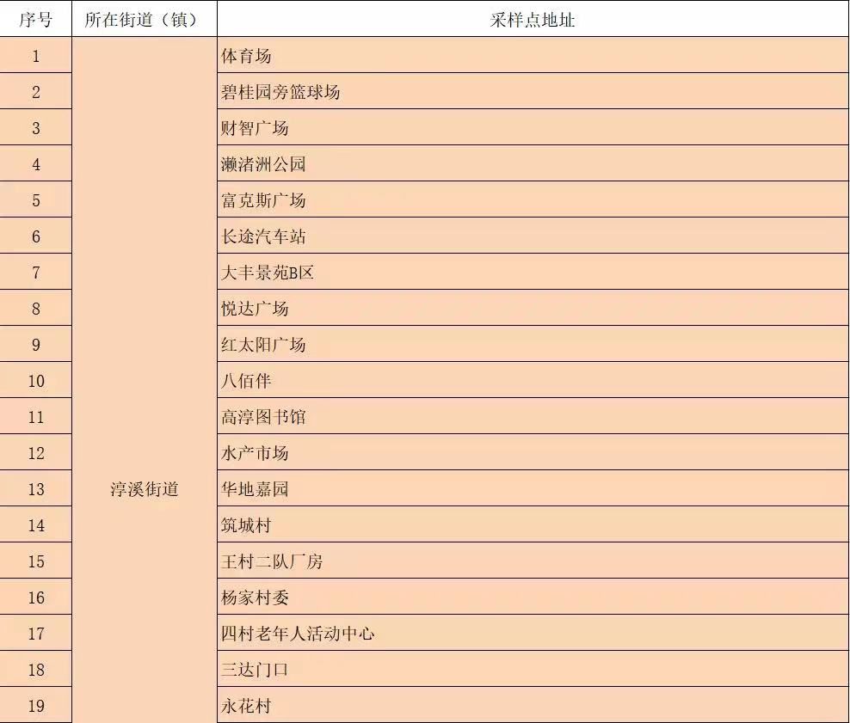Select the cell 财智广场
The width and height of the screenshot is (850, 723).
[533, 127]
